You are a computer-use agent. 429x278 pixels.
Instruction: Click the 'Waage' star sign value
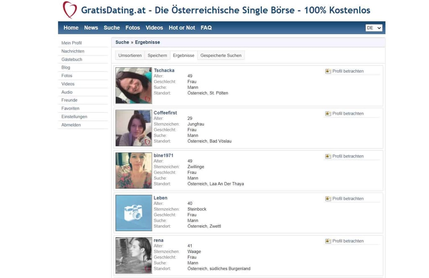(x=194, y=252)
